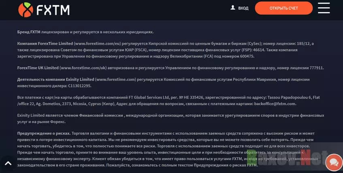
Task: Click the Финансовой комиссии text
Action: point(100,115)
